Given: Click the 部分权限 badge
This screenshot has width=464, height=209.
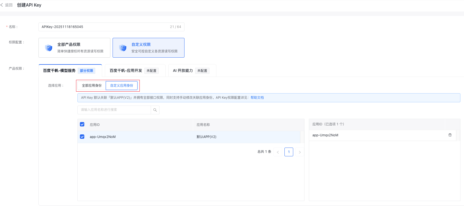Looking at the screenshot, I should 86,71.
